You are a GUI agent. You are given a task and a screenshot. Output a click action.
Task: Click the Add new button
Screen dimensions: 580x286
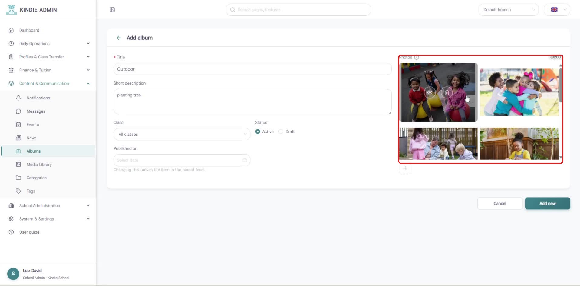548,204
